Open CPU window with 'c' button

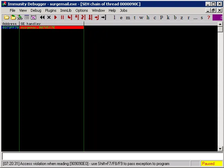155,17
